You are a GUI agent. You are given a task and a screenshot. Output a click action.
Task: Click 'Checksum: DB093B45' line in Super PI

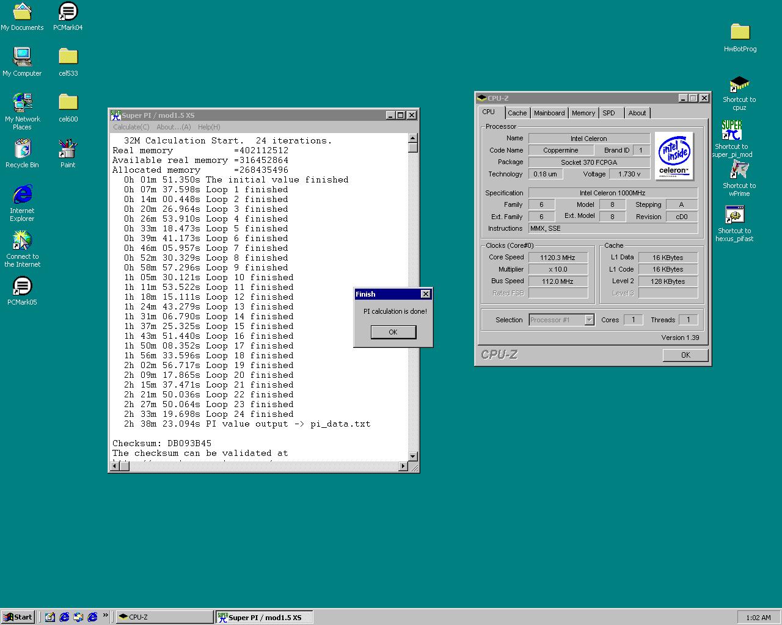(162, 443)
